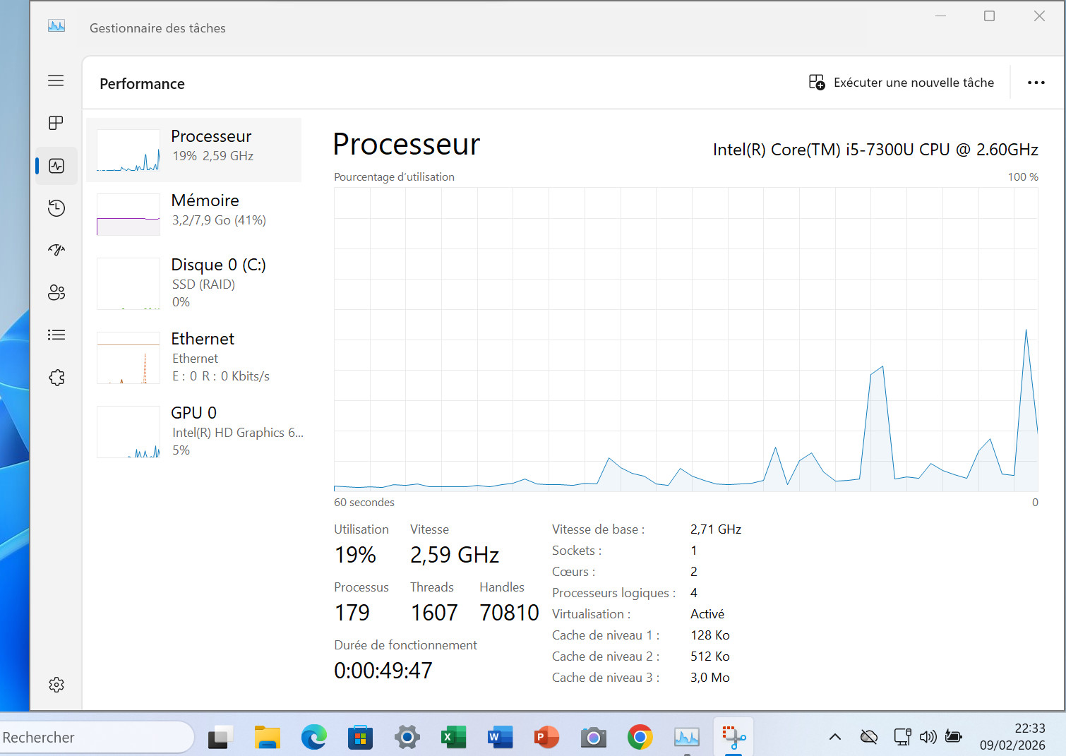Image resolution: width=1066 pixels, height=756 pixels.
Task: Select GPU 0 in the performance list
Action: 193,431
